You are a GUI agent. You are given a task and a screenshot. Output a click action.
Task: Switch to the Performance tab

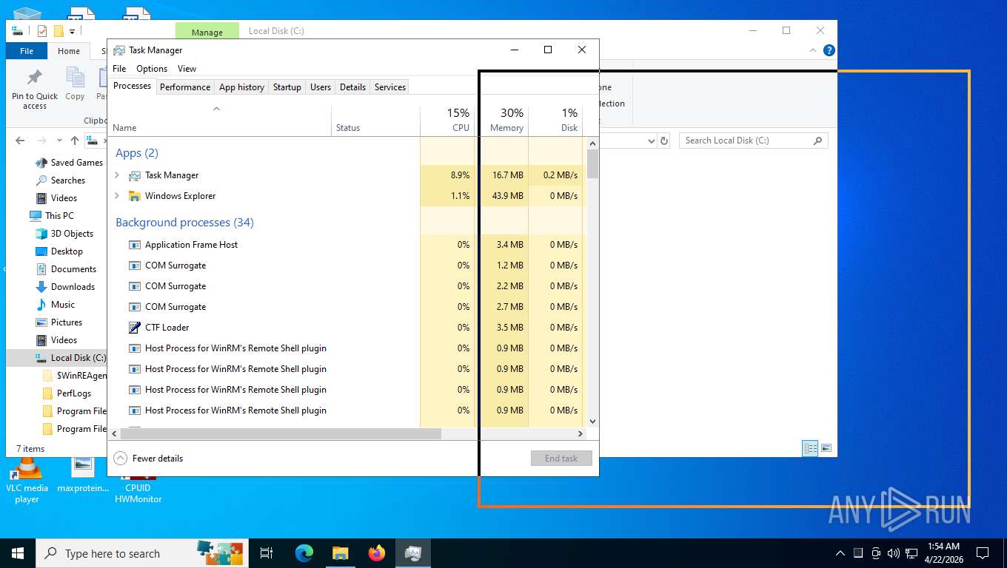point(185,87)
